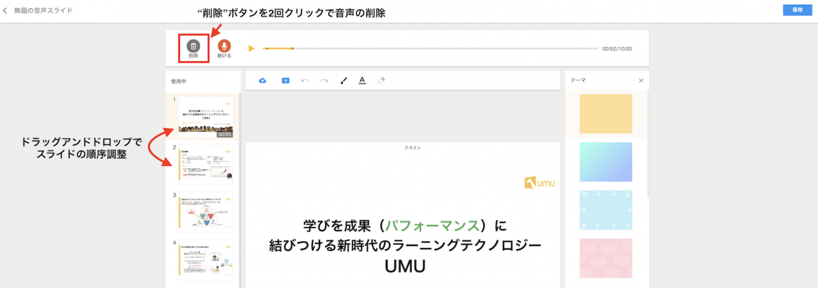Redo the last action
This screenshot has width=818, height=288.
[324, 80]
